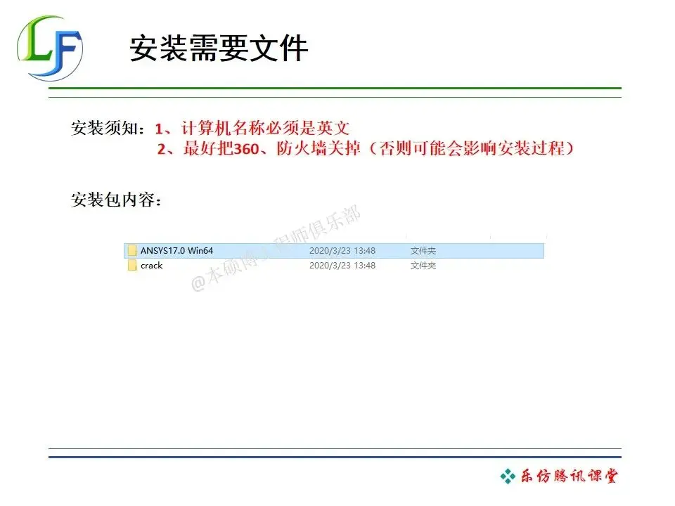Click the teal diamond icon beside 乐仿腾讯课堂

(x=508, y=476)
